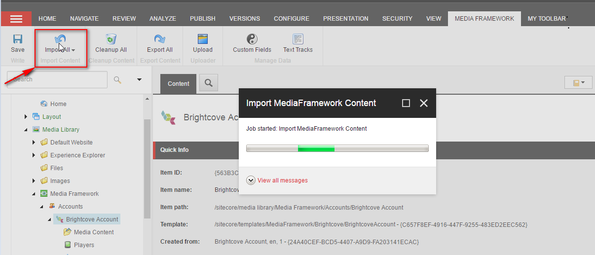Click the search magnifier beside the search box
Viewport: 595px width, 255px height.
[x=117, y=79]
